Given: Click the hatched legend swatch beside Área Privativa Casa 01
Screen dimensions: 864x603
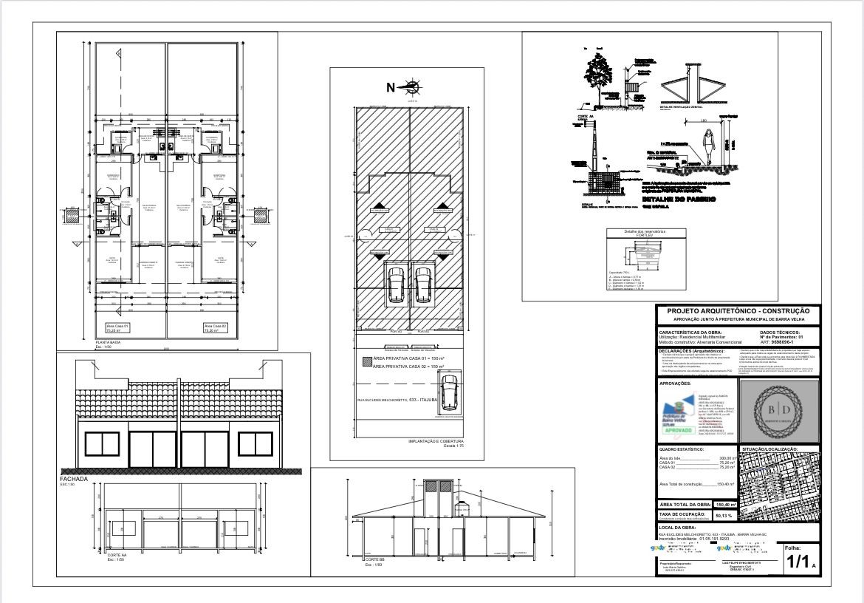Looking at the screenshot, I should (367, 361).
